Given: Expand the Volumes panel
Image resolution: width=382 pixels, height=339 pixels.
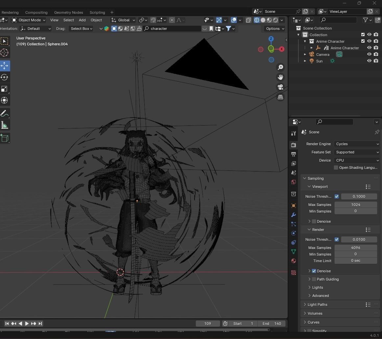Looking at the screenshot, I should pos(315,313).
